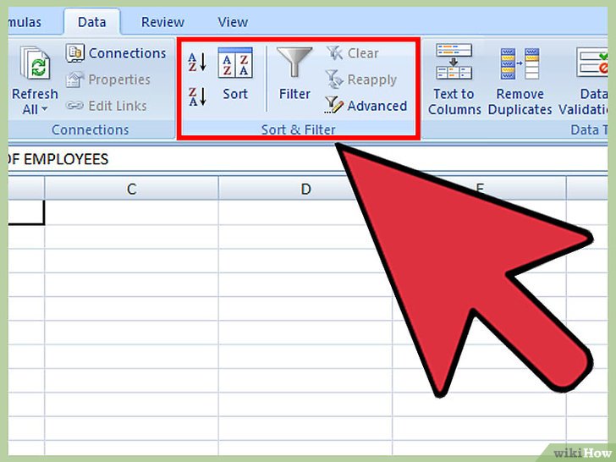Switch to the Review tab
616x462 pixels.
162,22
